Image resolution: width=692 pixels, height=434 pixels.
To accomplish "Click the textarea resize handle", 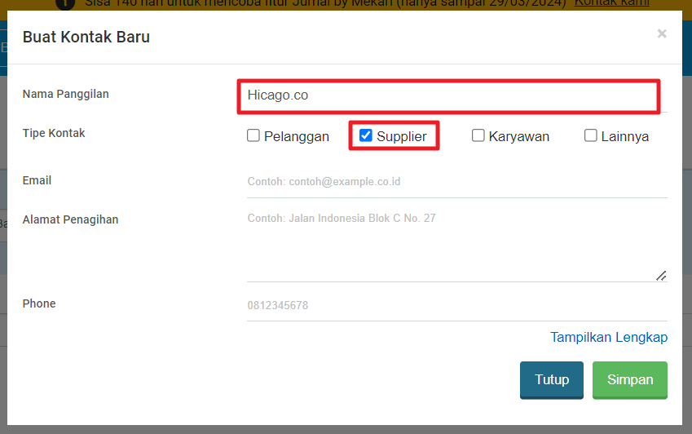I will click(x=661, y=276).
